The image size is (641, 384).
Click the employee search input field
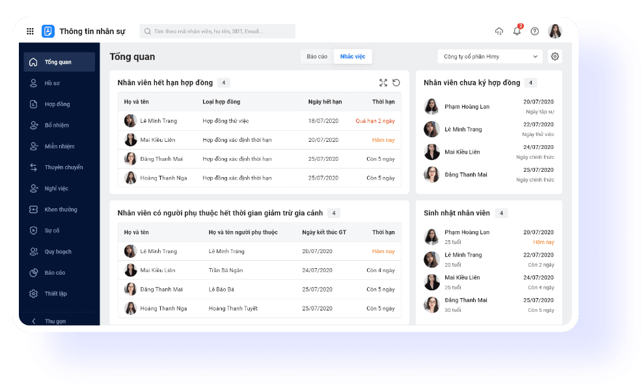pyautogui.click(x=218, y=31)
